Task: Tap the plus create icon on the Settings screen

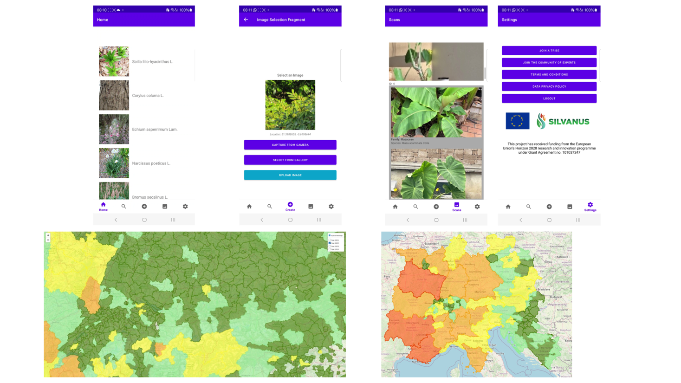Action: tap(549, 207)
